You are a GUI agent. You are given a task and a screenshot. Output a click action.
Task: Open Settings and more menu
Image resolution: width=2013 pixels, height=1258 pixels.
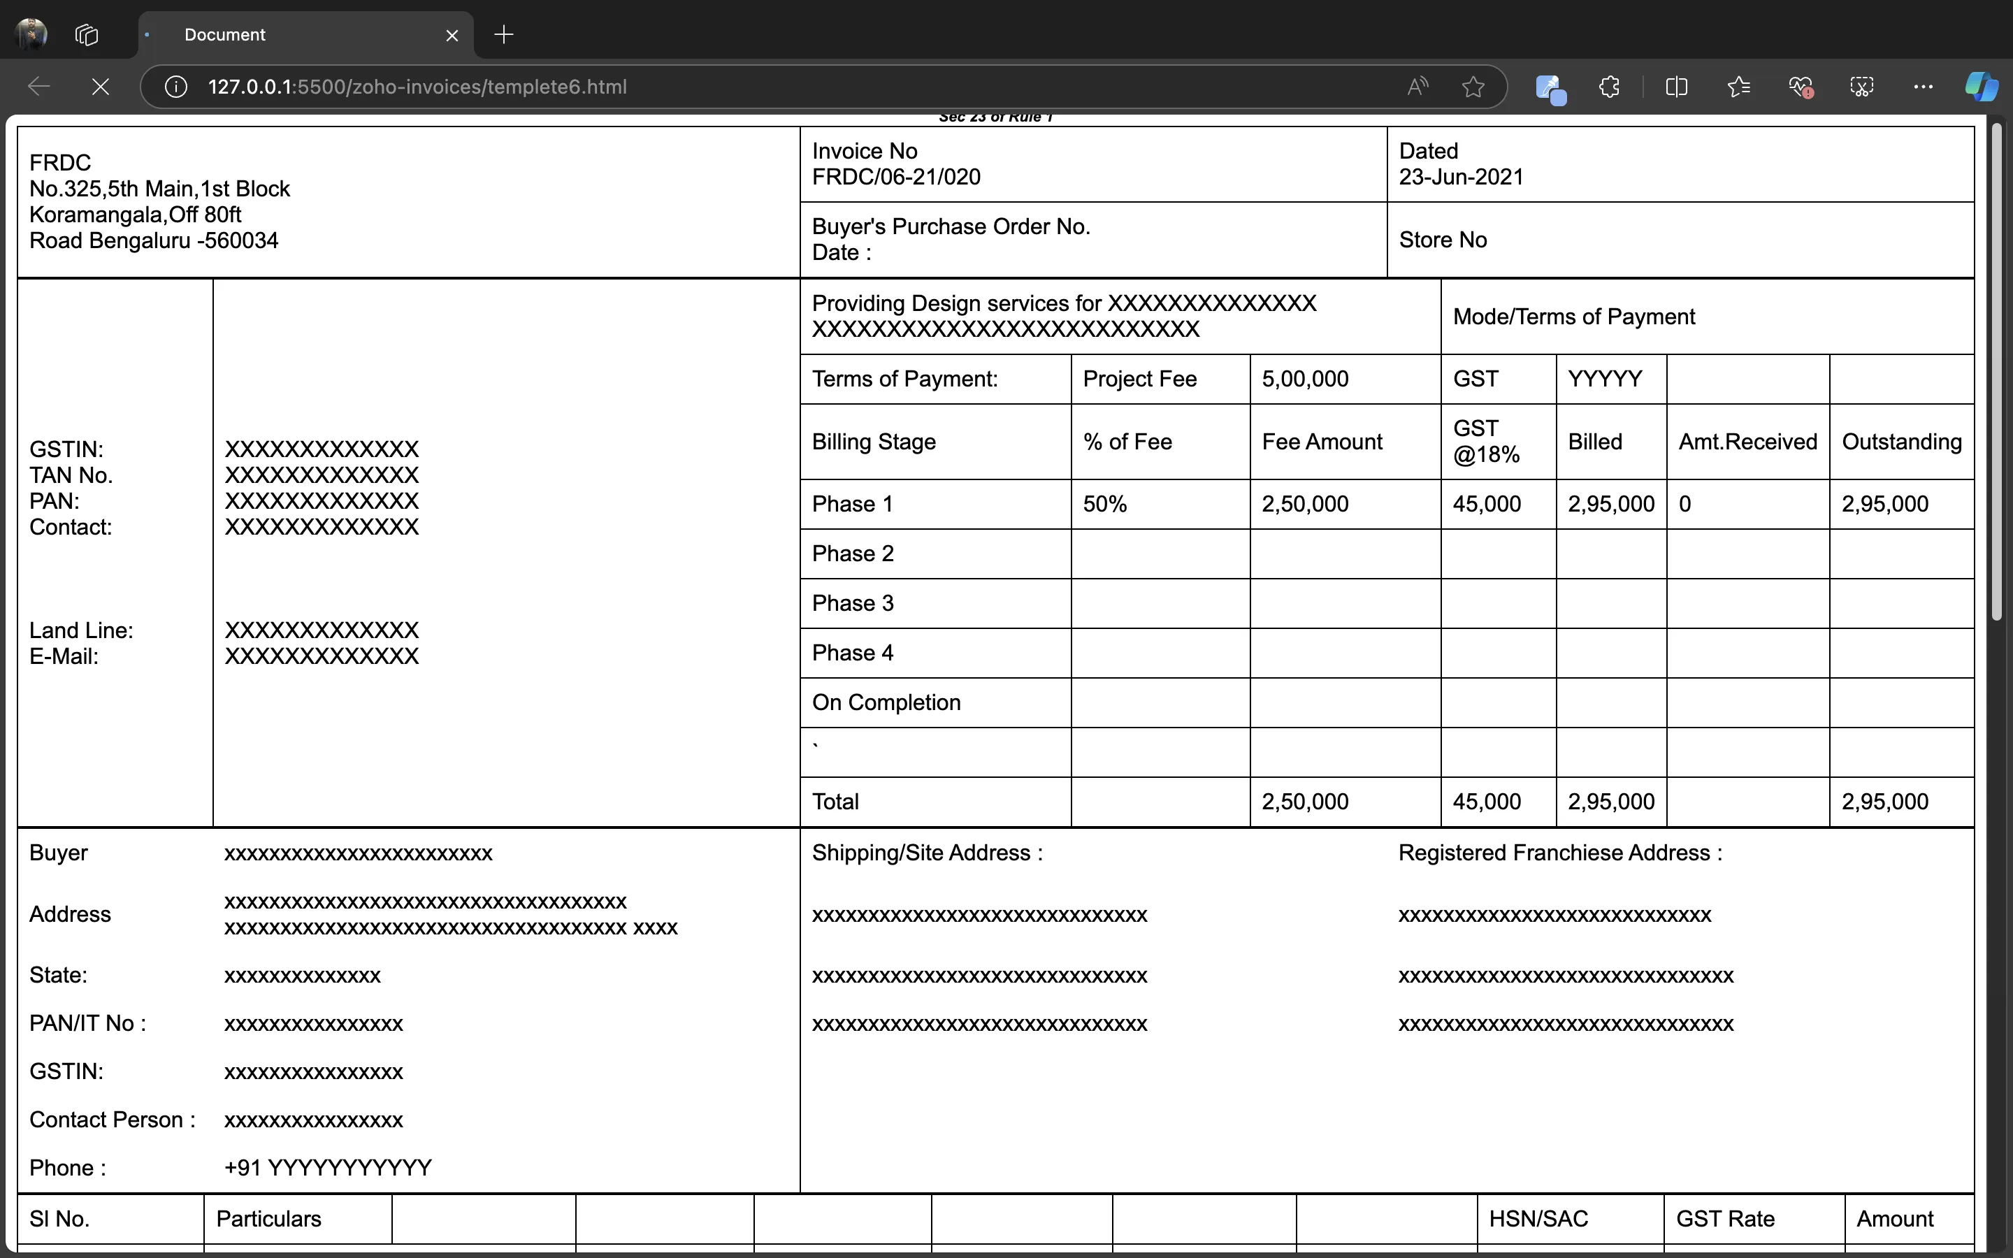tap(1922, 87)
